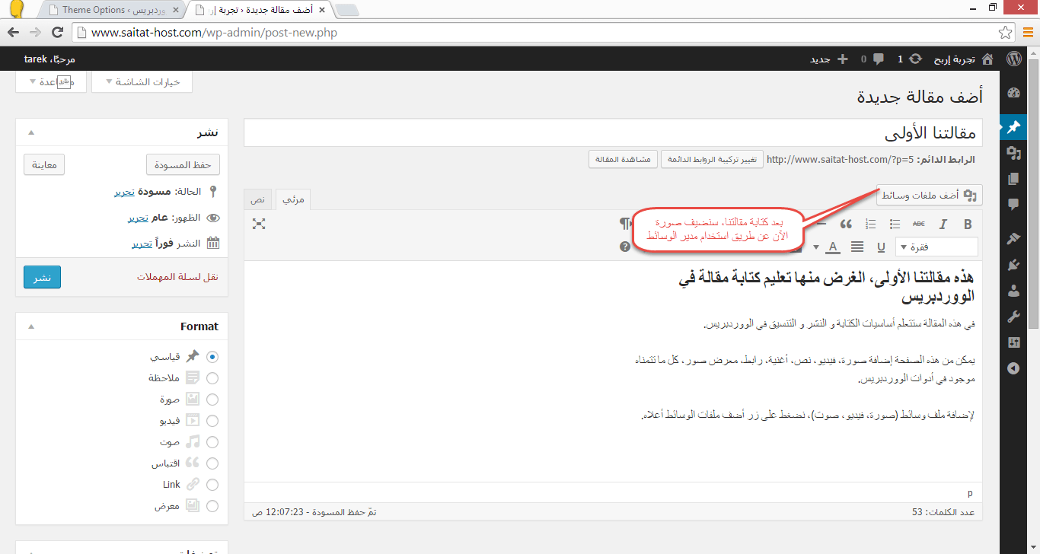Open the text color picker arrow
Image resolution: width=1040 pixels, height=554 pixels.
pos(817,247)
